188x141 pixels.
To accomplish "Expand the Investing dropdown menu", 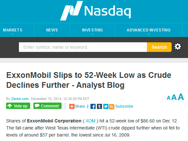I will coord(92,30).
